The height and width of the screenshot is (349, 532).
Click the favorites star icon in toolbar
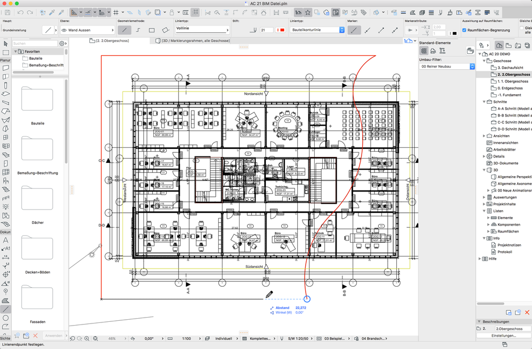click(308, 13)
